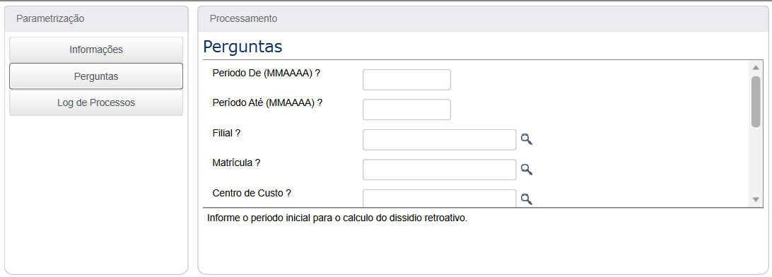Image resolution: width=772 pixels, height=277 pixels.
Task: Open the Matrícula search magnifier icon
Action: [x=527, y=170]
